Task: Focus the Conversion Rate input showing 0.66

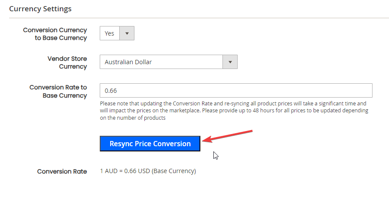Action: 236,90
